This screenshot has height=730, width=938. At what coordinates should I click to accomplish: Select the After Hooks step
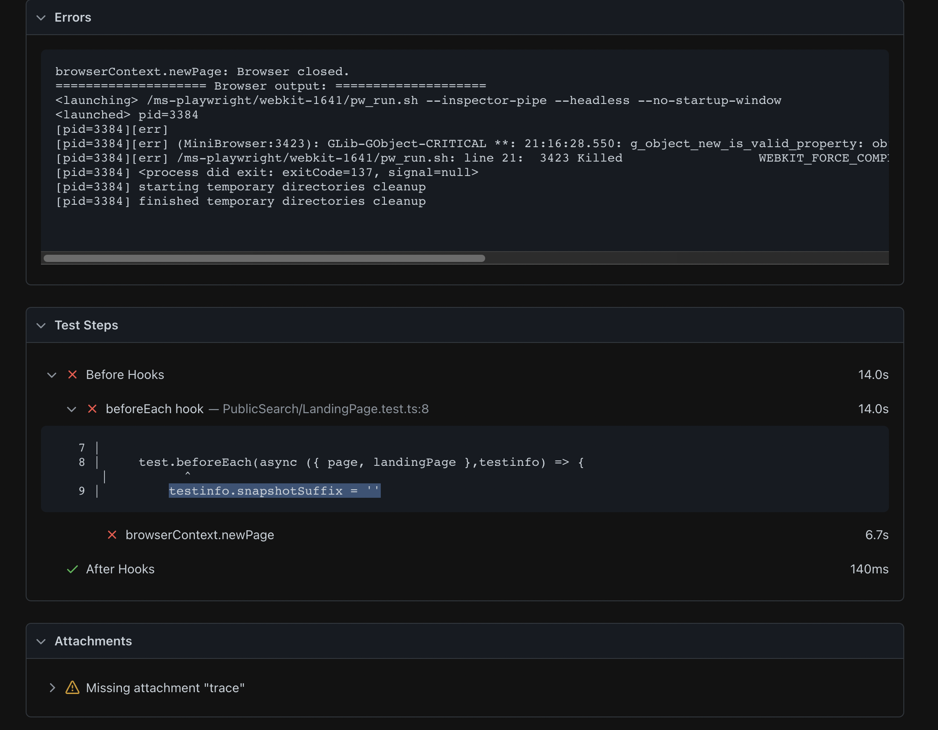(x=120, y=569)
